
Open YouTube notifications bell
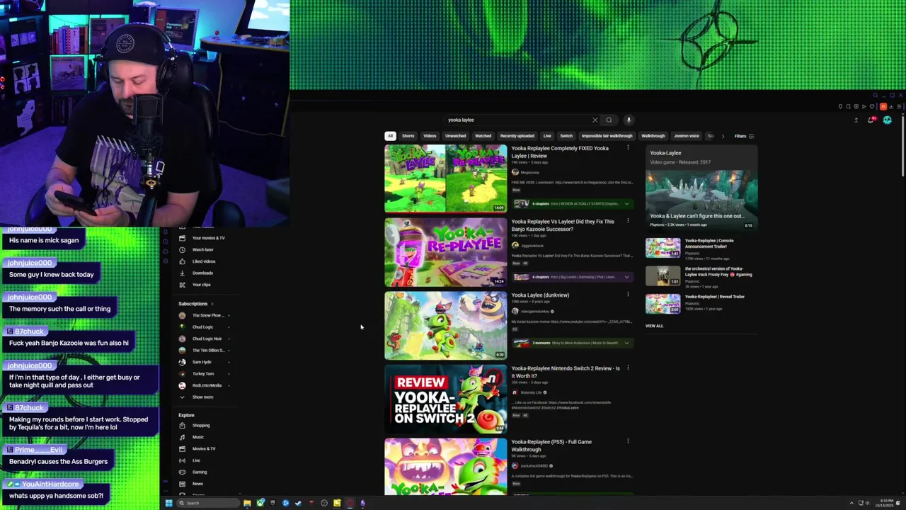tap(871, 120)
